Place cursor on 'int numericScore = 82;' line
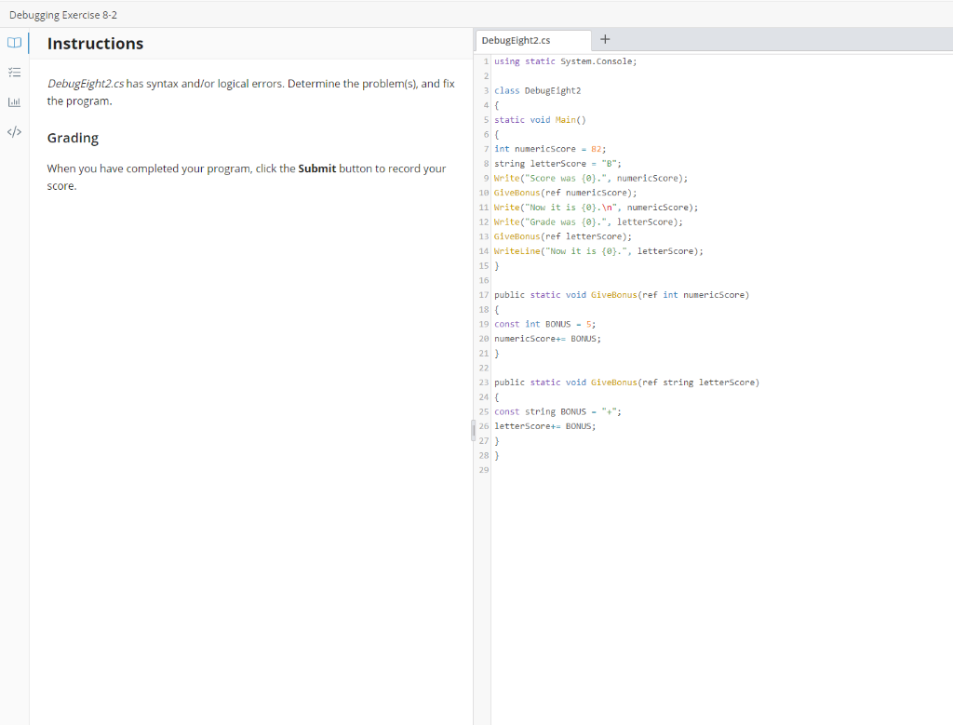 [x=550, y=149]
